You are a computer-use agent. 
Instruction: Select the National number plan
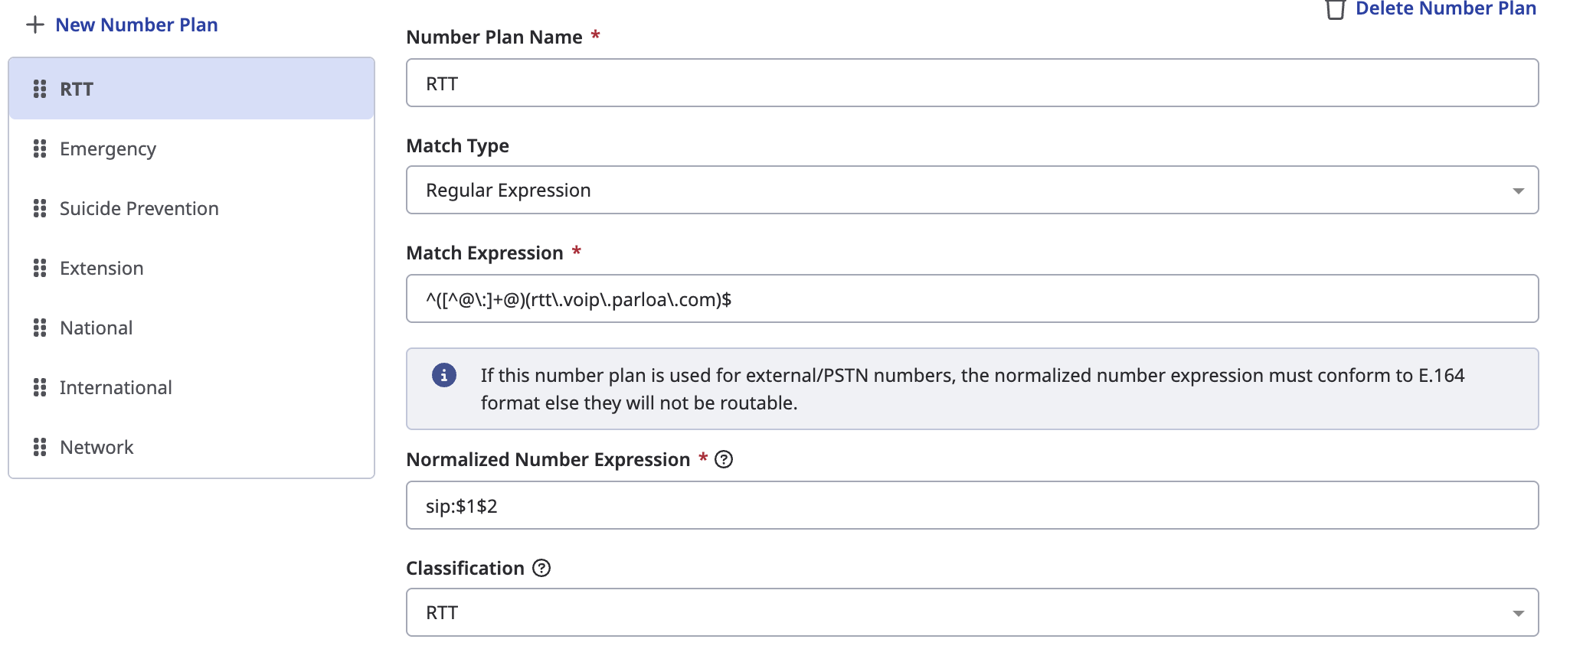coord(96,328)
